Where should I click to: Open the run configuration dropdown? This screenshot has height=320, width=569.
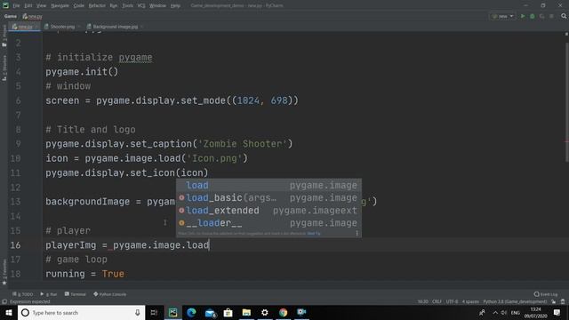tap(502, 16)
